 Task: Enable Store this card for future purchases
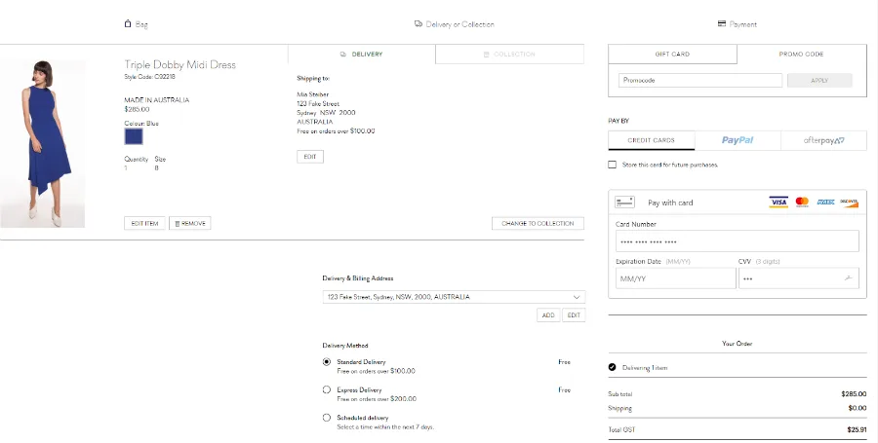click(613, 165)
